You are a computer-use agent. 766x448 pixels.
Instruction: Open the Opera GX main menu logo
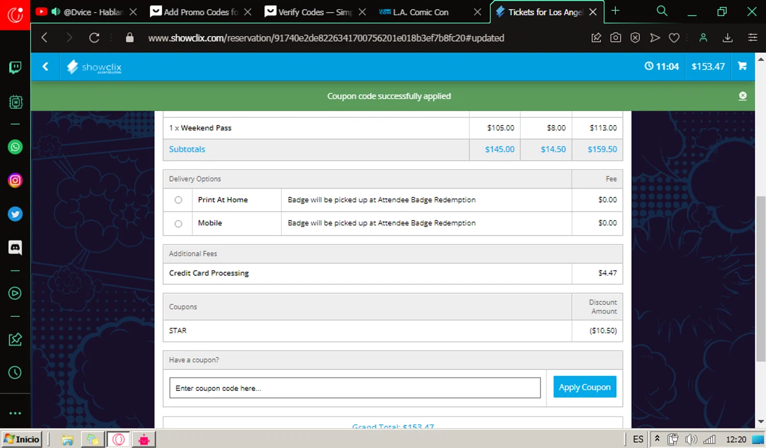tap(15, 15)
